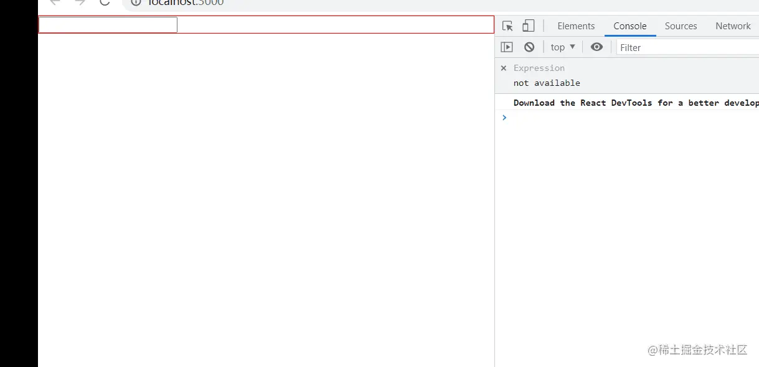
Task: Expand the top JavaScript context dropdown
Action: (x=563, y=47)
